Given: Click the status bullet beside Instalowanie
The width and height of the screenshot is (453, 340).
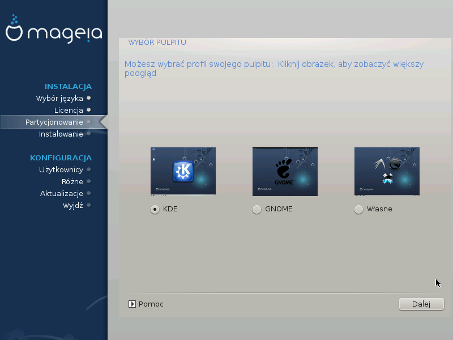Looking at the screenshot, I should point(89,134).
